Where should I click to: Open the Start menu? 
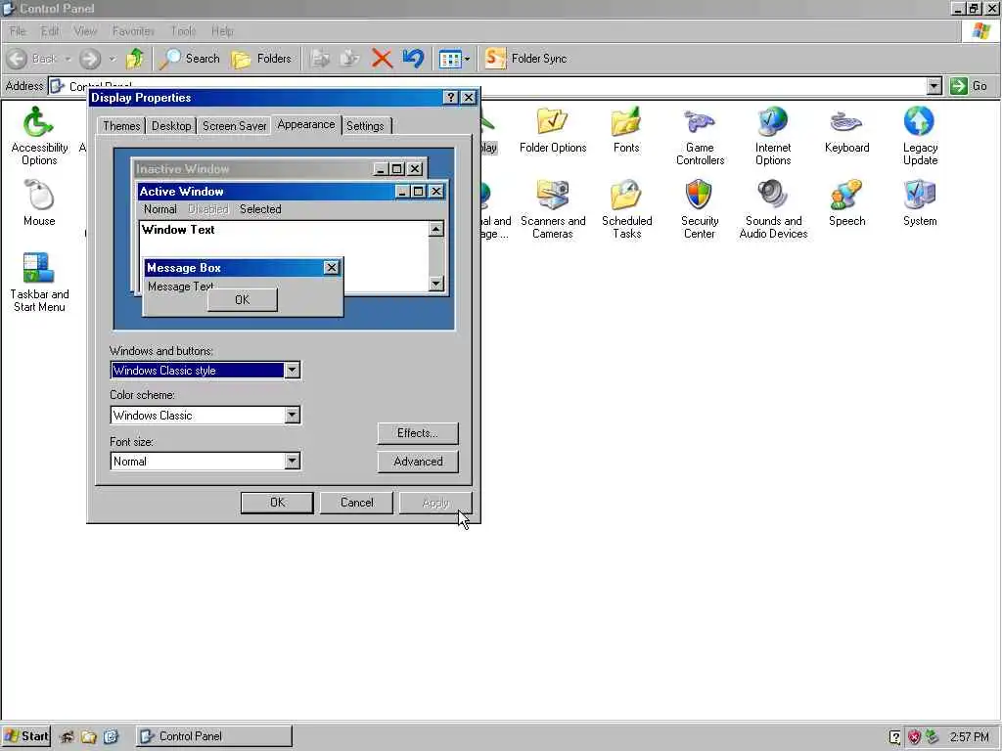(25, 736)
